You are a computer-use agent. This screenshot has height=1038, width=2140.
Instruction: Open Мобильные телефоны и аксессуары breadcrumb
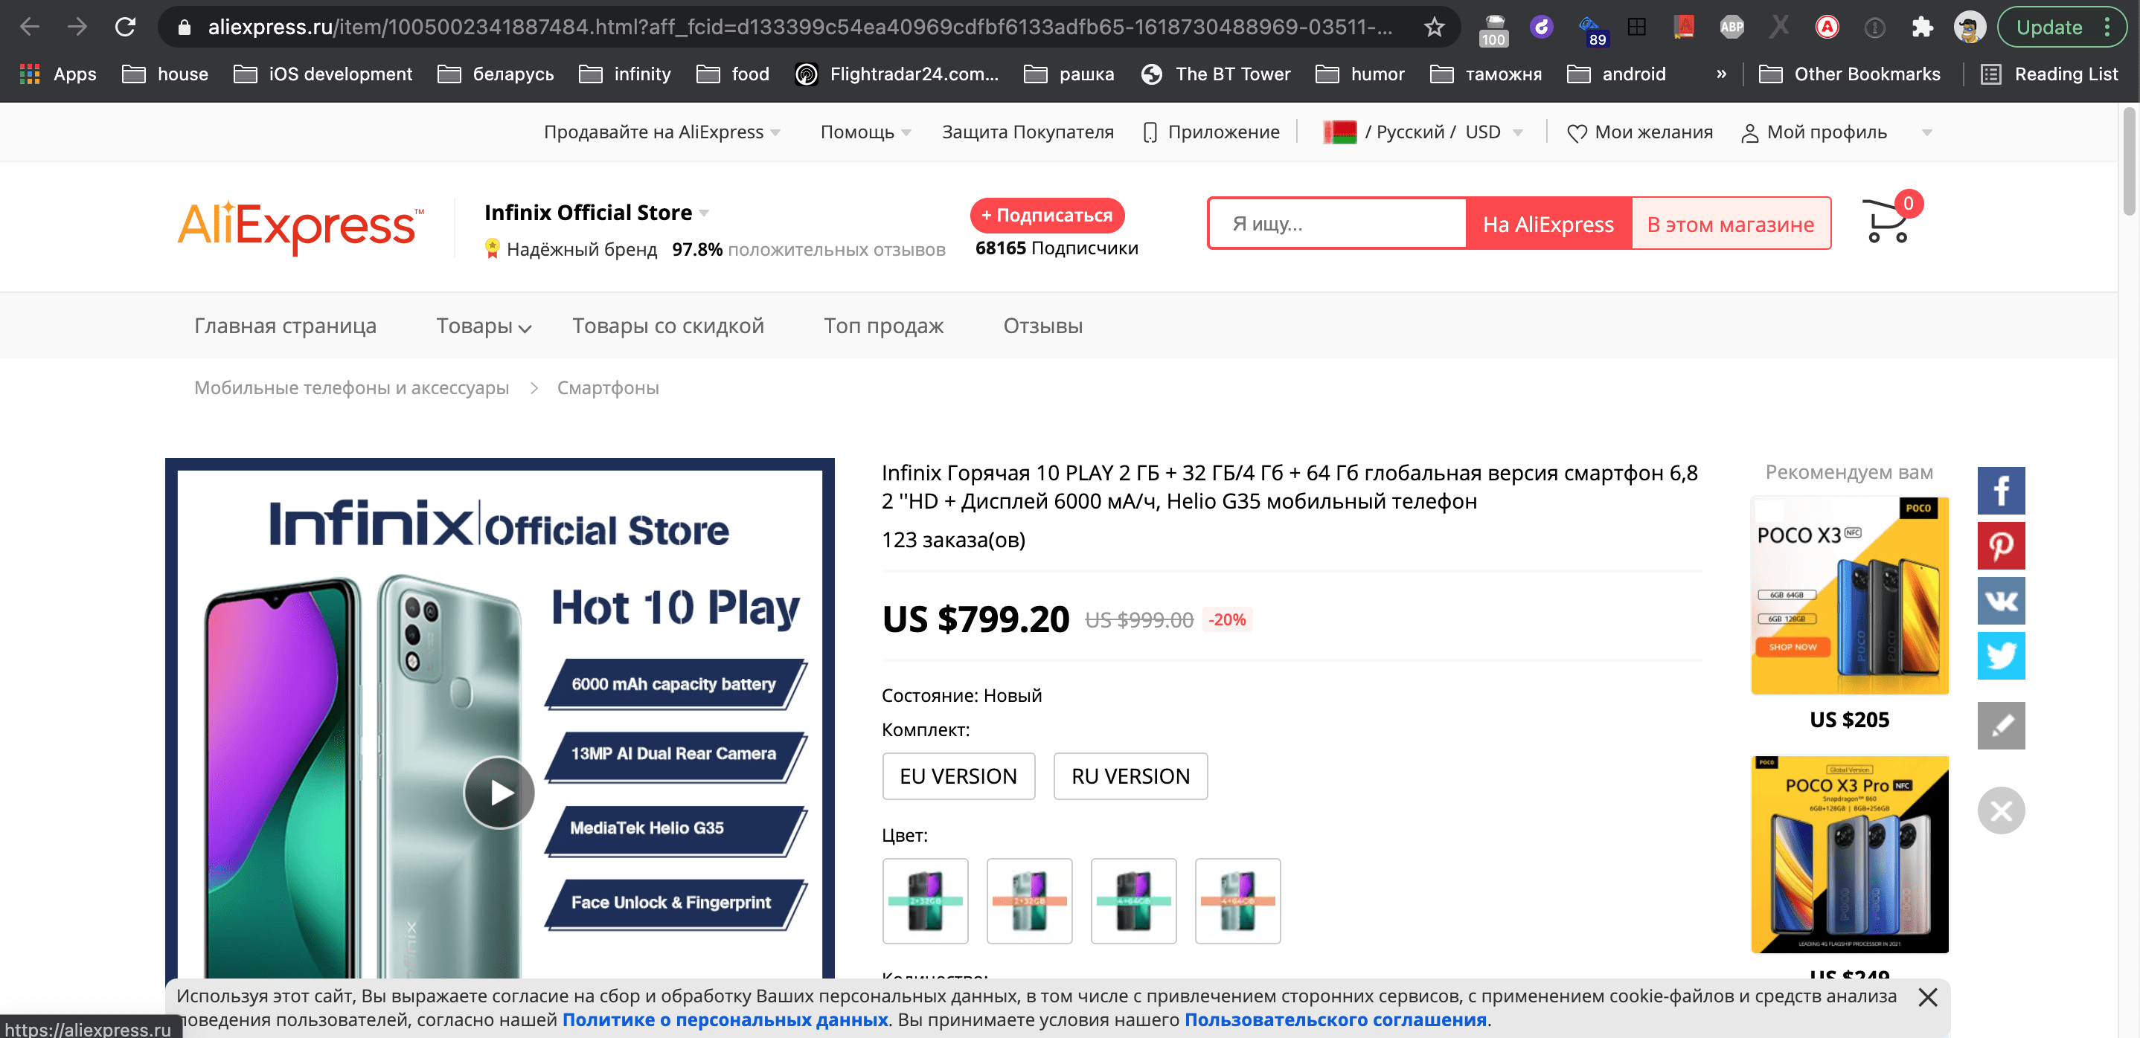point(351,388)
